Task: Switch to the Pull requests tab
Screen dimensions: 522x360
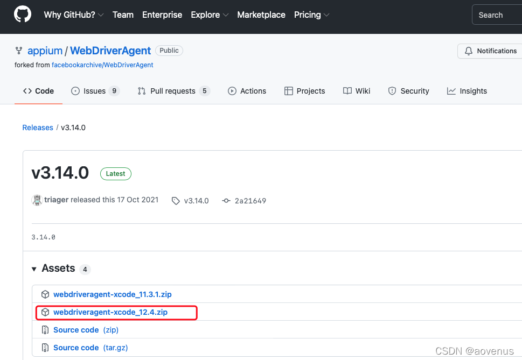Action: point(174,91)
